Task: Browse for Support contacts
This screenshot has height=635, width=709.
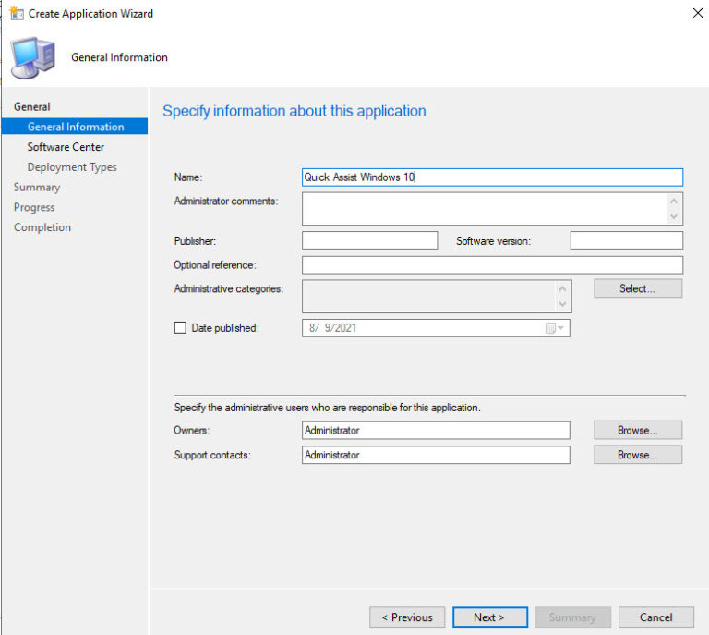Action: (638, 455)
